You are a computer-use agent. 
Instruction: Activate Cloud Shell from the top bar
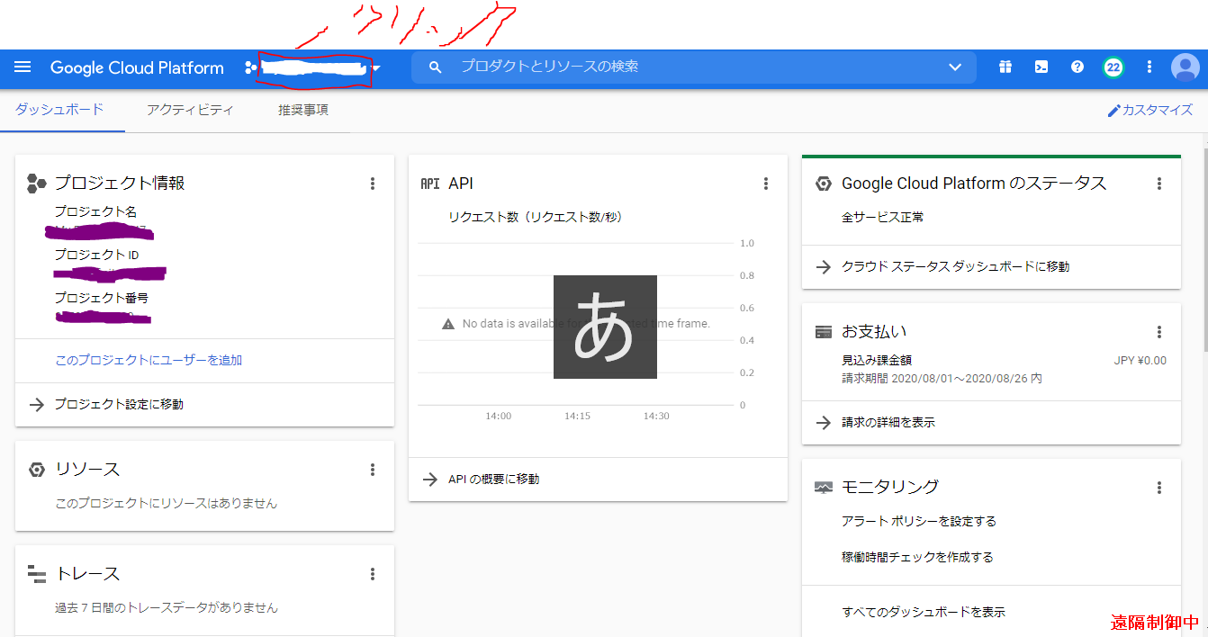(x=1041, y=67)
